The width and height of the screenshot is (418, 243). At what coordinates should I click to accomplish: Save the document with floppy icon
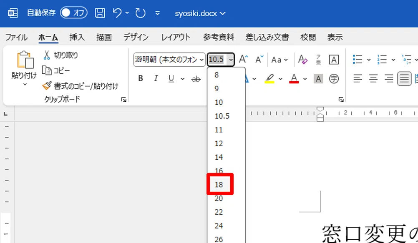[100, 13]
